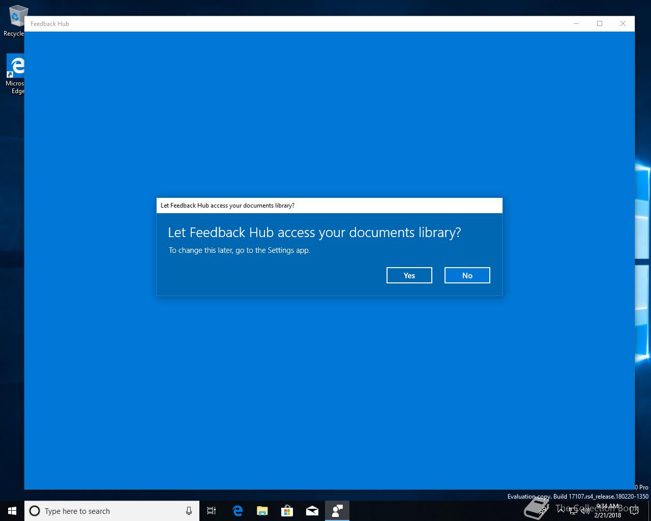Click Yes to allow documents library access
The image size is (651, 521).
click(x=409, y=275)
